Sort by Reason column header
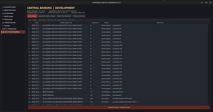Viewport: 213px width, 112px height. [x=107, y=23]
